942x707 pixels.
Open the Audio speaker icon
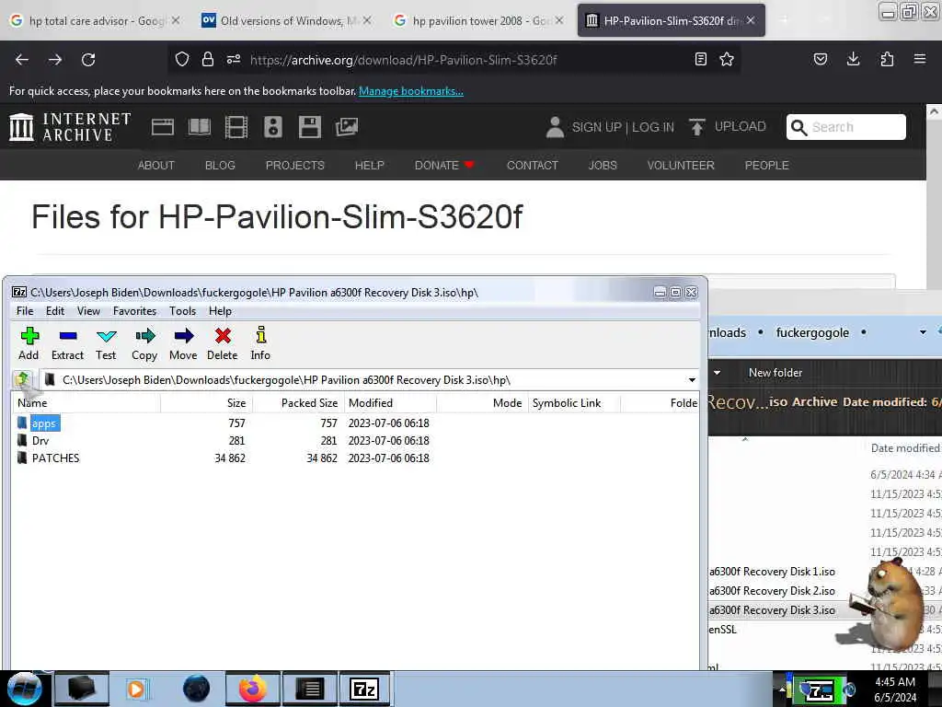coord(272,127)
